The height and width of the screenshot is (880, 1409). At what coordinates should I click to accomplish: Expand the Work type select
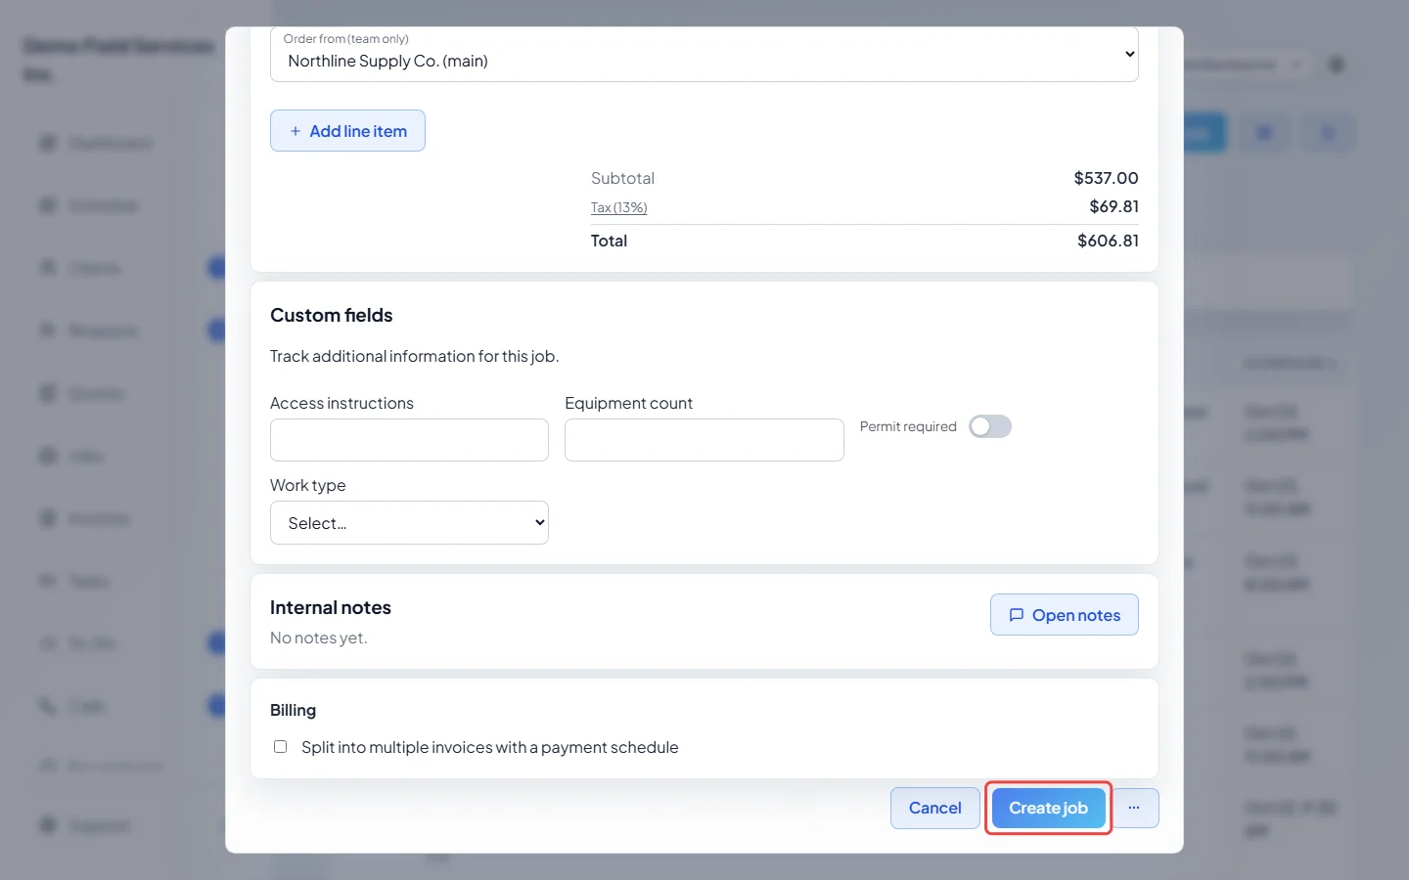click(409, 523)
